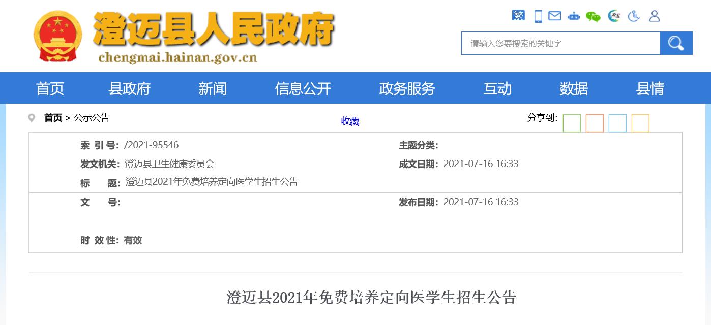Open the 信息公开 navigation menu

(303, 88)
